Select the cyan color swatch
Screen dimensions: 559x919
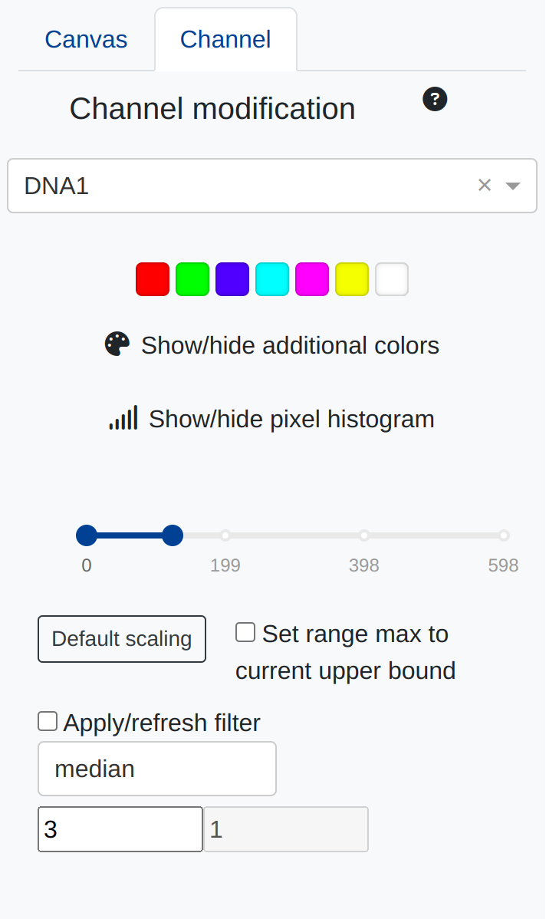[272, 279]
